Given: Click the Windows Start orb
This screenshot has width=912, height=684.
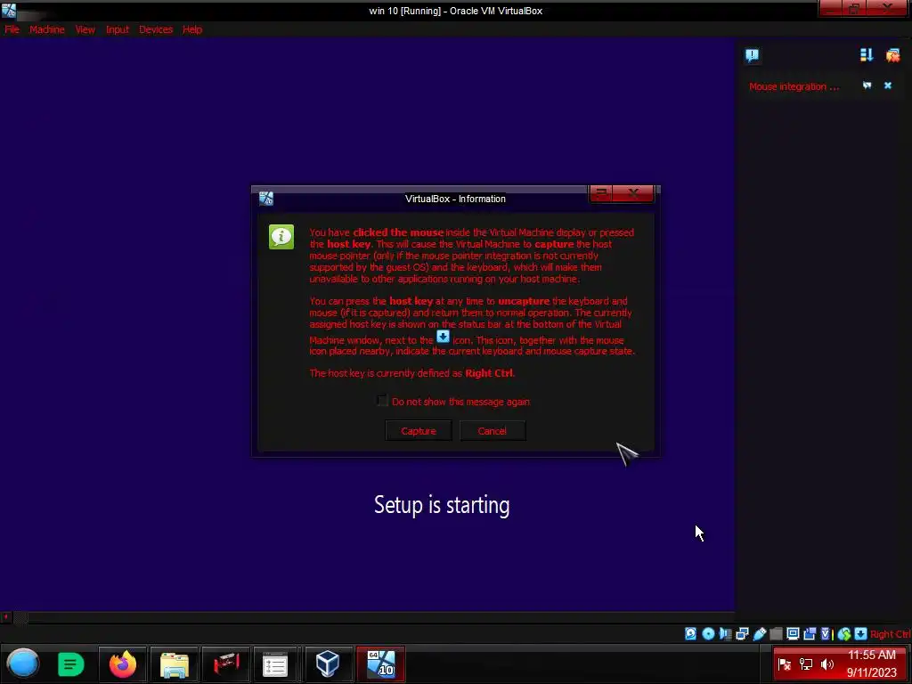Looking at the screenshot, I should [23, 664].
